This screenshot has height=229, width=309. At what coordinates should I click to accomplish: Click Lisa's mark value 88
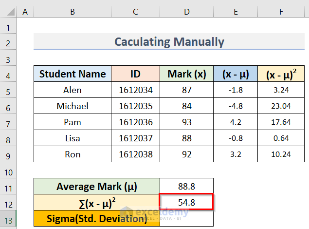coord(187,138)
